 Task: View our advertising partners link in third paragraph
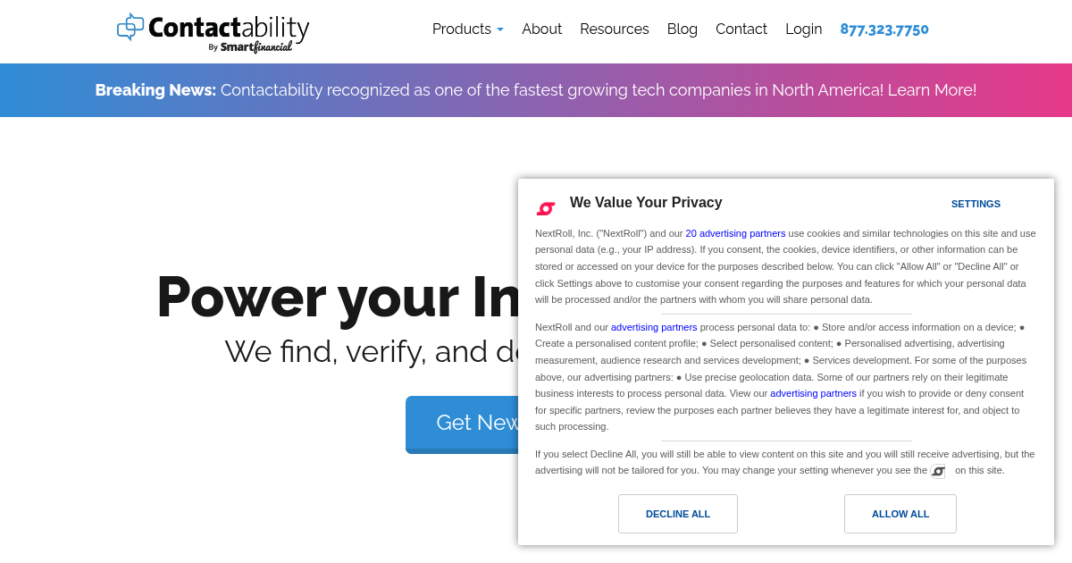point(813,393)
